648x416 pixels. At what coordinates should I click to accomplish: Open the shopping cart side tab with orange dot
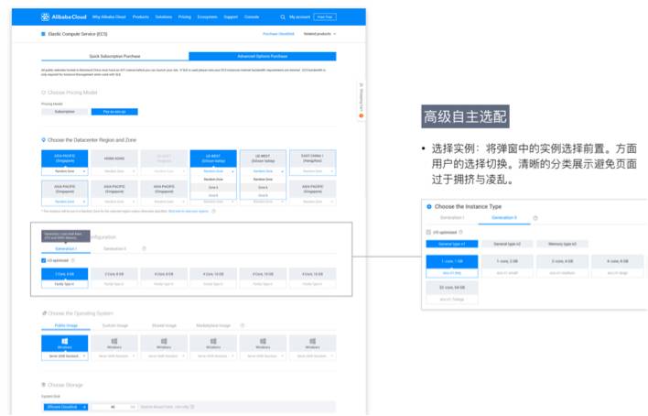[x=362, y=102]
